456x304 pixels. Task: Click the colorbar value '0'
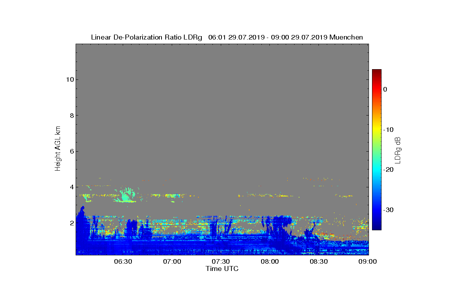385,89
